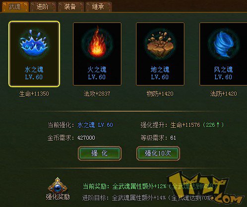Click the 法攻+2837 stat text
This screenshot has height=207, width=247.
click(97, 94)
